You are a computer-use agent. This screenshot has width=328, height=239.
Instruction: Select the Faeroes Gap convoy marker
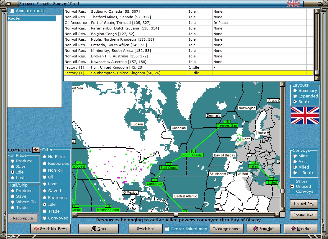pos(227,125)
